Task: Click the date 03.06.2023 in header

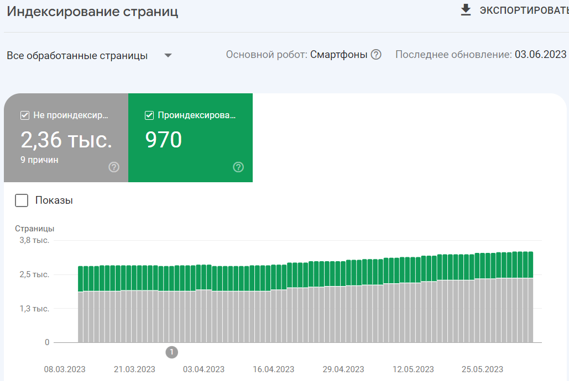Action: point(540,55)
